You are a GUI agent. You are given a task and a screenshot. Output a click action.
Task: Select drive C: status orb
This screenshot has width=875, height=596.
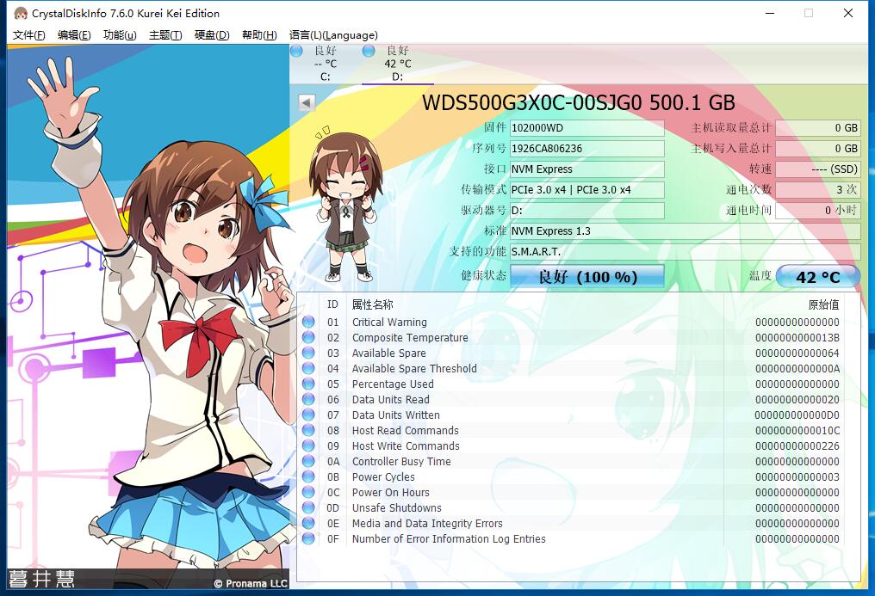click(x=297, y=52)
